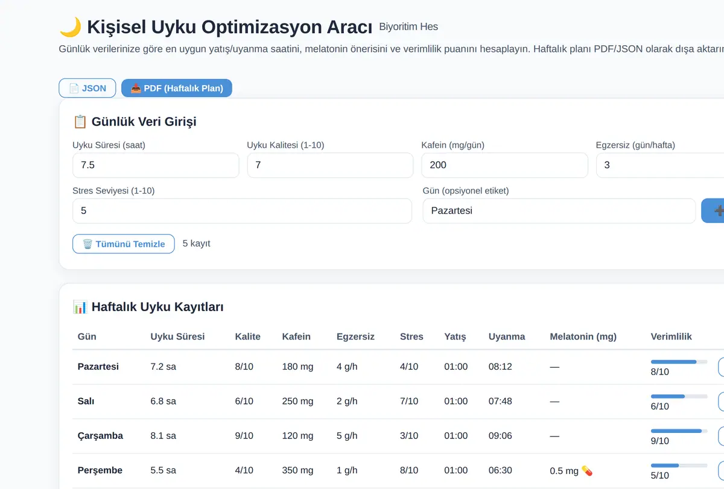Click the 5 kayıt record count
The image size is (724, 489).
[196, 244]
